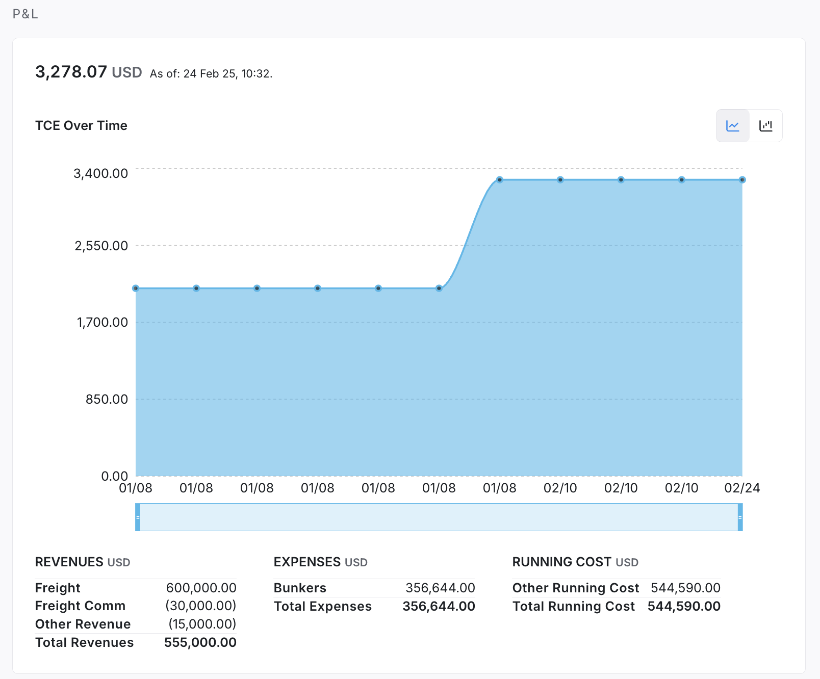Select the Other Revenue row label
The height and width of the screenshot is (679, 820).
pos(83,624)
